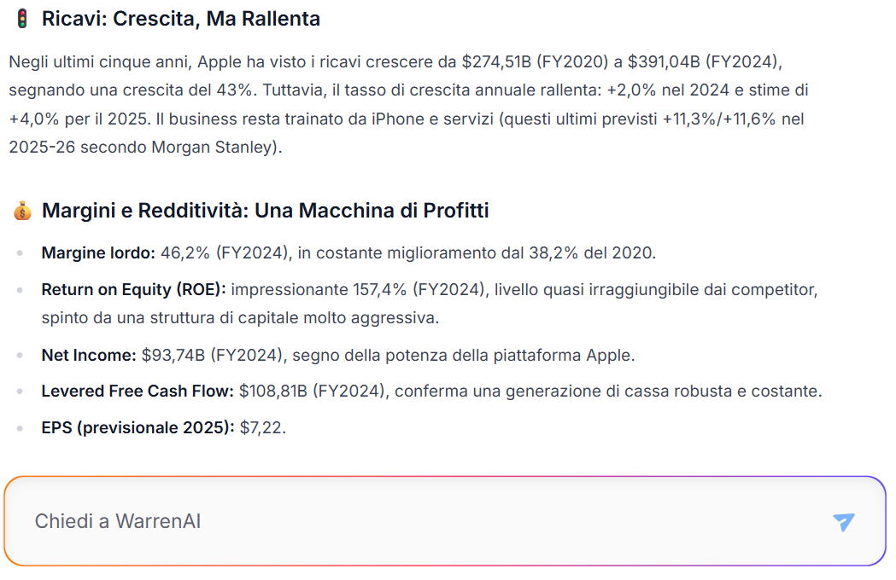Click the $7,22 EPS value

tap(261, 427)
